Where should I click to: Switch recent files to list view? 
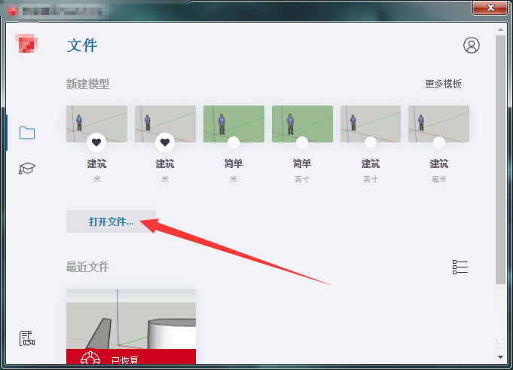460,267
